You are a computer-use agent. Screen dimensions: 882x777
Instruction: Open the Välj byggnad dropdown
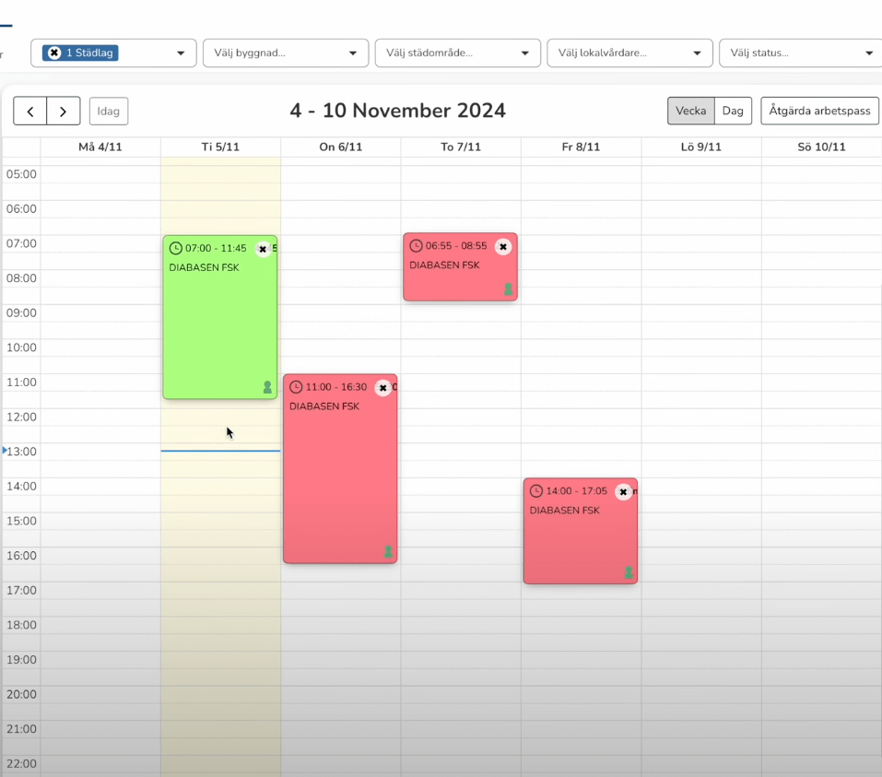click(x=286, y=53)
